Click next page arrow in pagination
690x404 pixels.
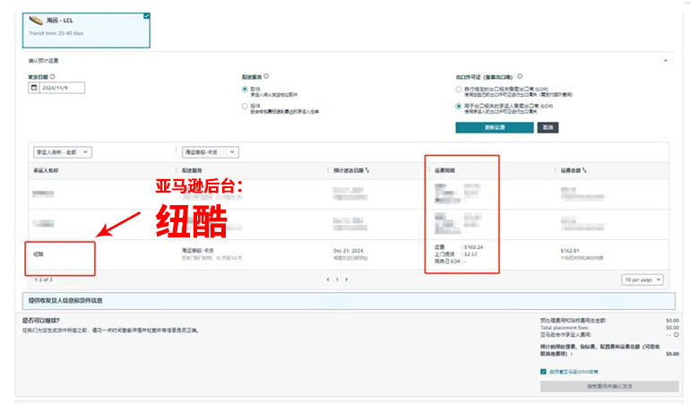[347, 279]
